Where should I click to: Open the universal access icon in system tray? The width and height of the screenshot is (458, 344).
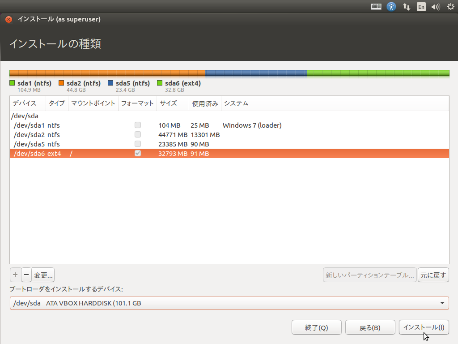(x=391, y=7)
